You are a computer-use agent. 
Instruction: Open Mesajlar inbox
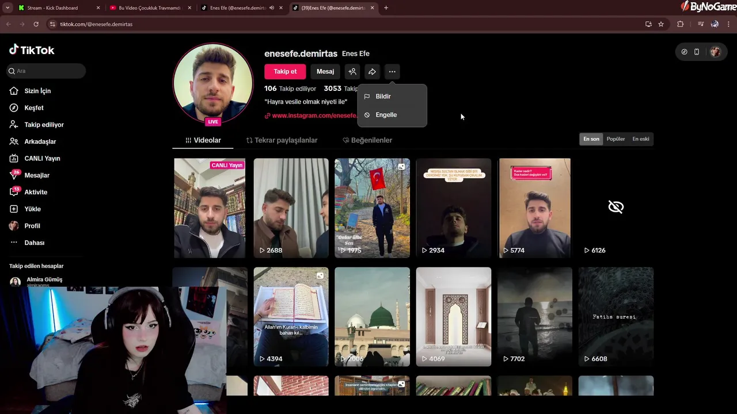(37, 175)
